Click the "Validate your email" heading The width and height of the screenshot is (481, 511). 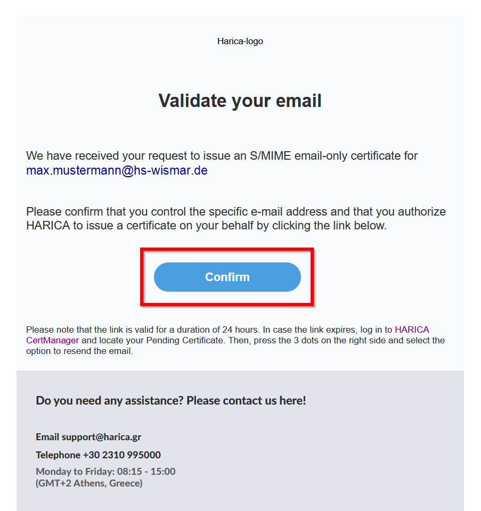pos(240,101)
